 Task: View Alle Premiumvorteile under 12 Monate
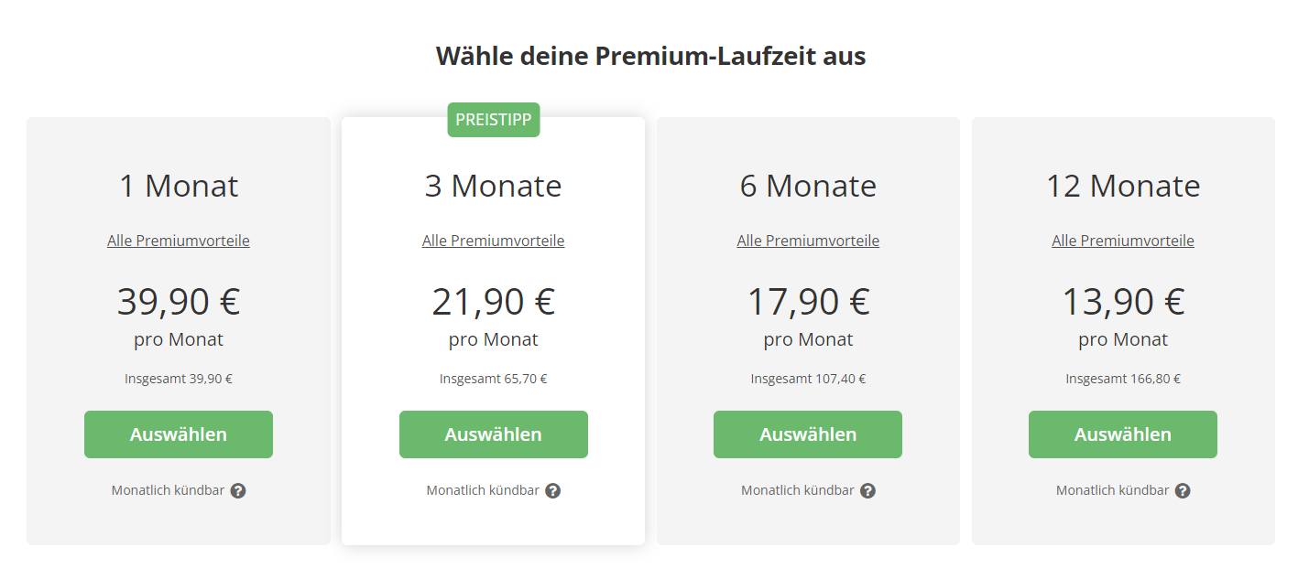coord(1123,241)
